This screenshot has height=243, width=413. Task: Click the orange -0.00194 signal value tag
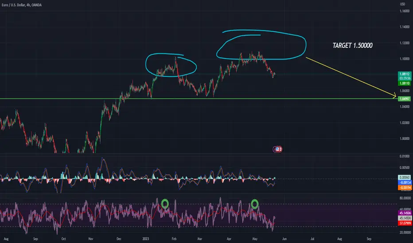pyautogui.click(x=405, y=188)
